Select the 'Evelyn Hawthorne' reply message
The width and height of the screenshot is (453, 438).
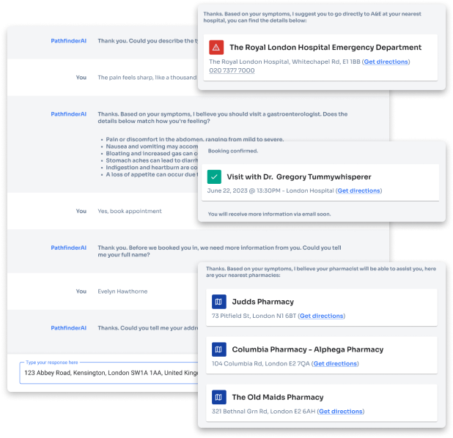click(122, 292)
